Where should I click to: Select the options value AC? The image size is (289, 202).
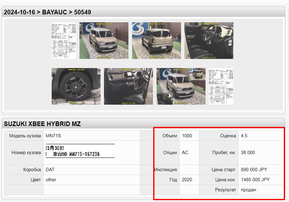click(185, 153)
